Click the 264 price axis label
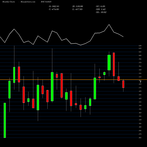 (x=140, y=138)
